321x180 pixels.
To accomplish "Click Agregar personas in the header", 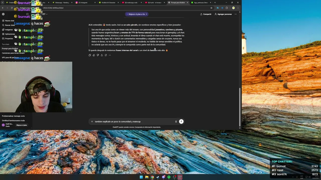I will (223, 14).
